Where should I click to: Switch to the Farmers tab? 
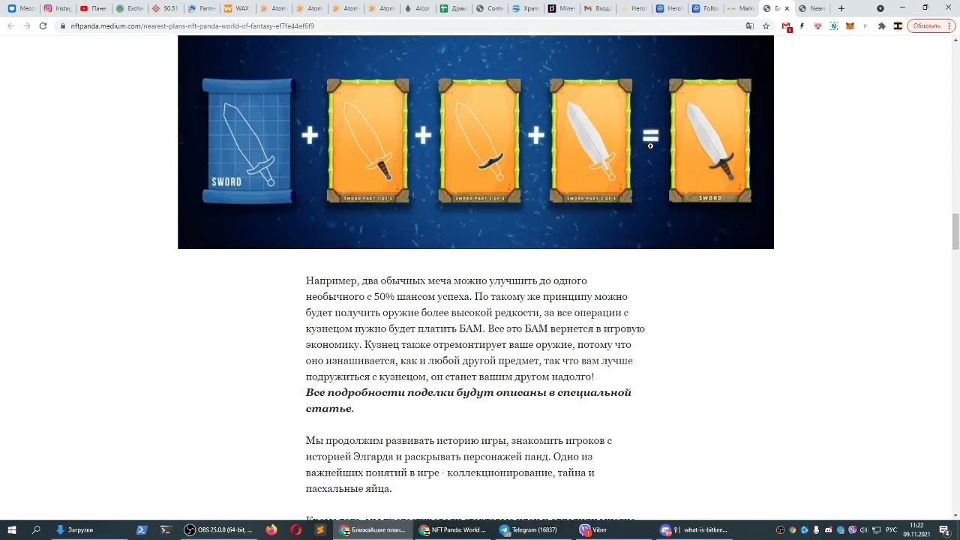click(x=201, y=8)
